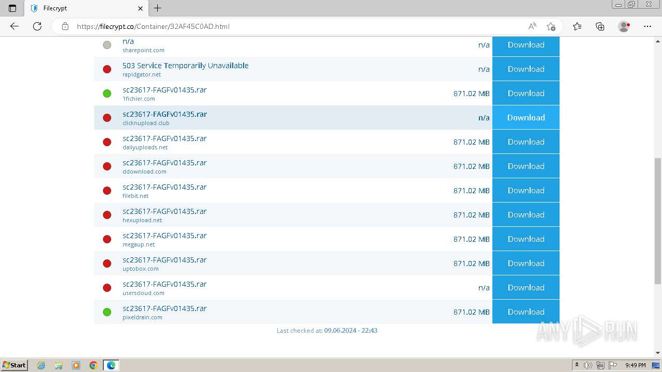Download from filebit.net
This screenshot has width=662, height=372.
coord(526,191)
